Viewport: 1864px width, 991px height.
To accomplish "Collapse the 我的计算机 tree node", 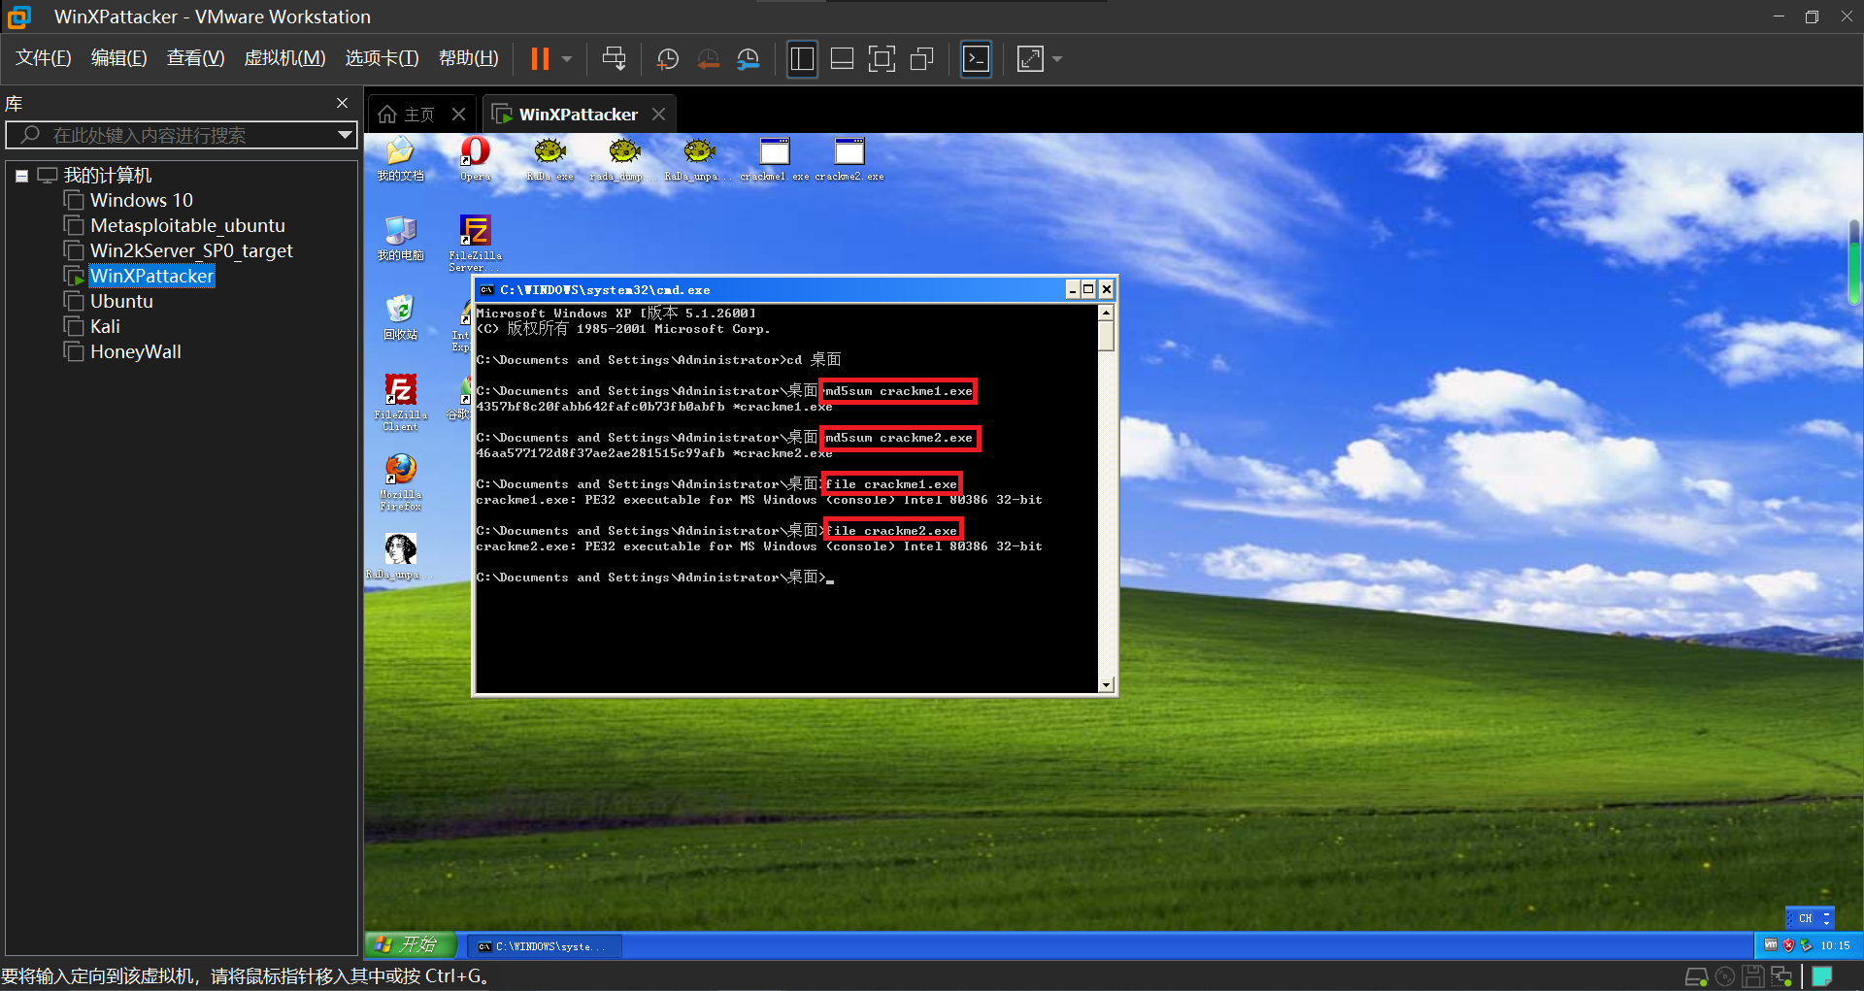I will click(21, 176).
